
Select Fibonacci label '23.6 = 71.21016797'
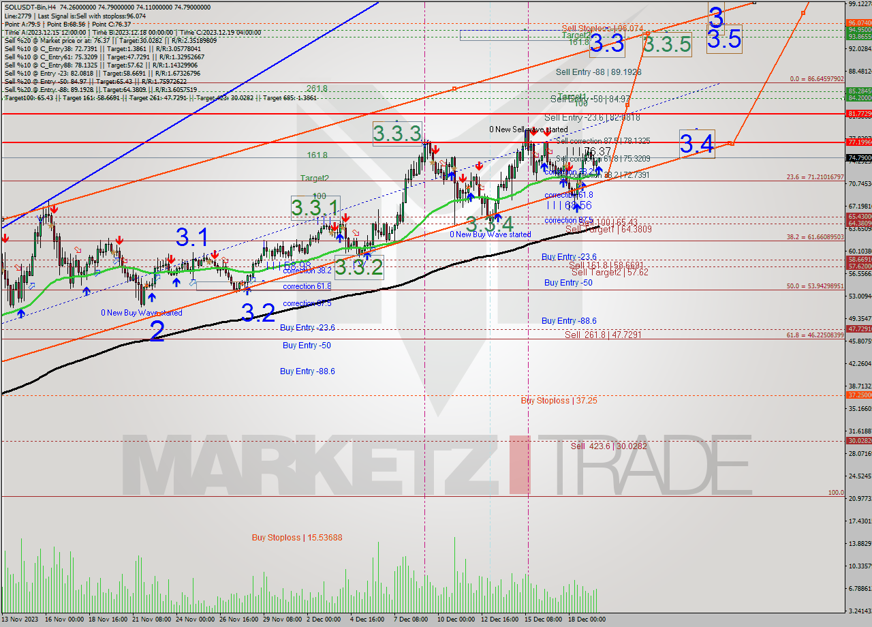815,177
